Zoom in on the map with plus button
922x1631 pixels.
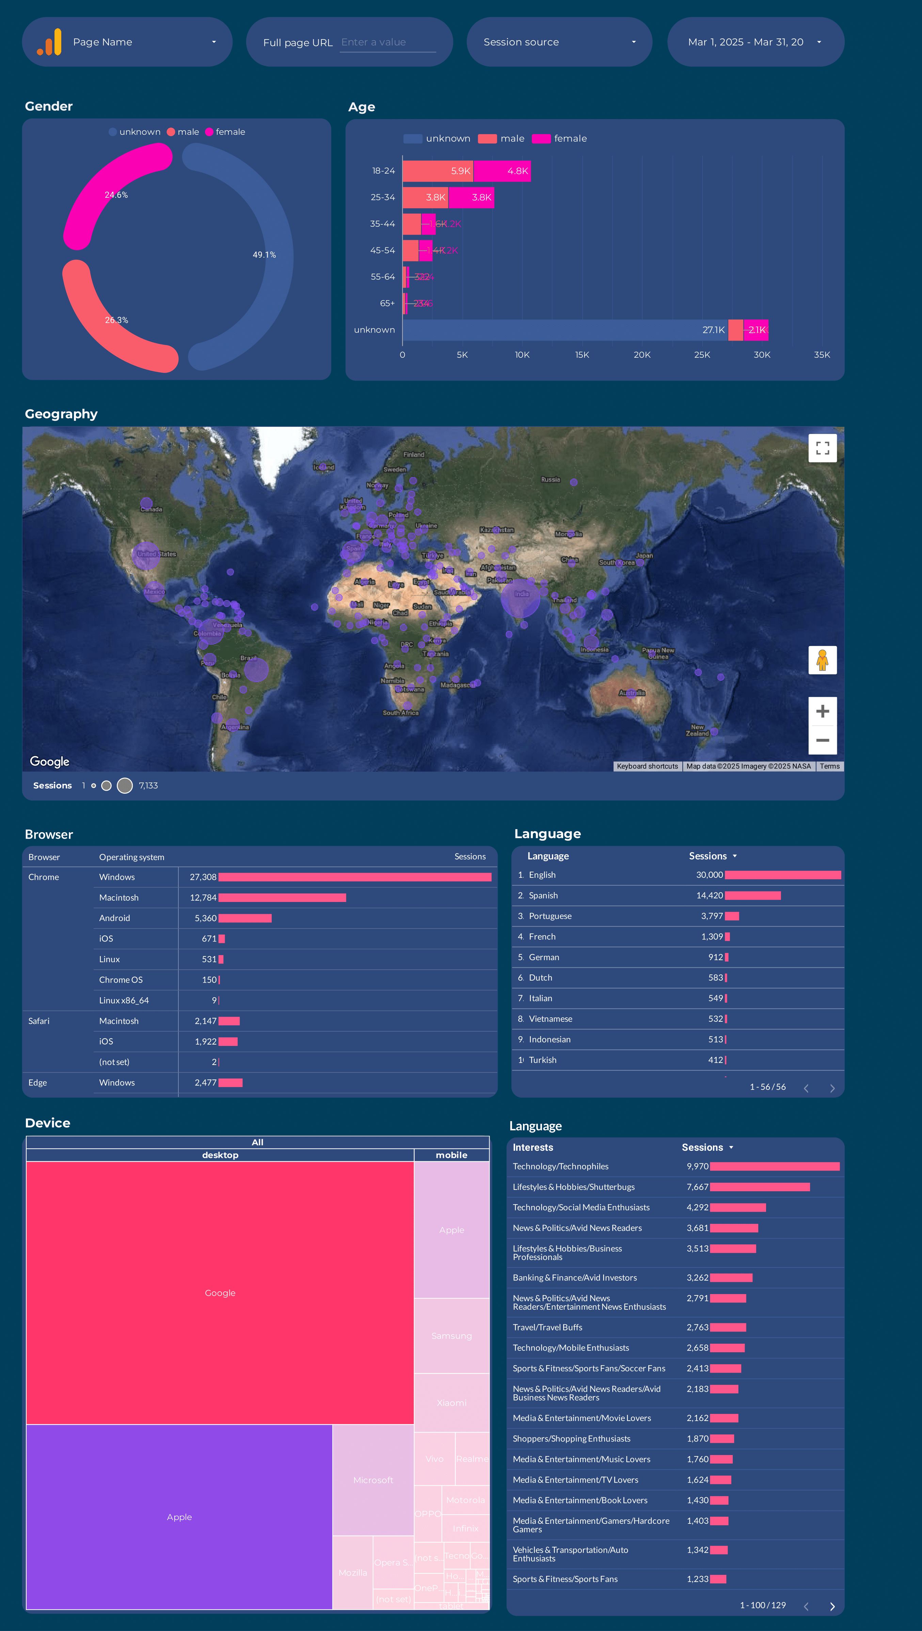click(823, 712)
